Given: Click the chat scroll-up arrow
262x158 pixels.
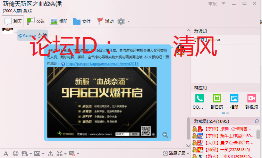Looking at the screenshot, I should 188,30.
